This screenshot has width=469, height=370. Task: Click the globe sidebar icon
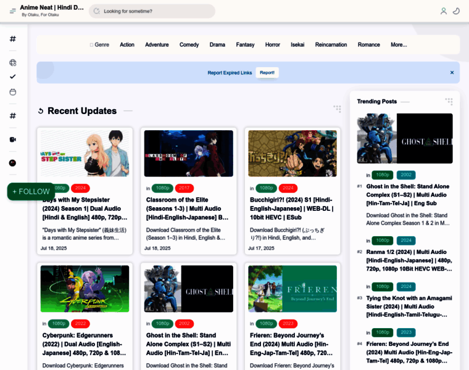click(x=12, y=62)
